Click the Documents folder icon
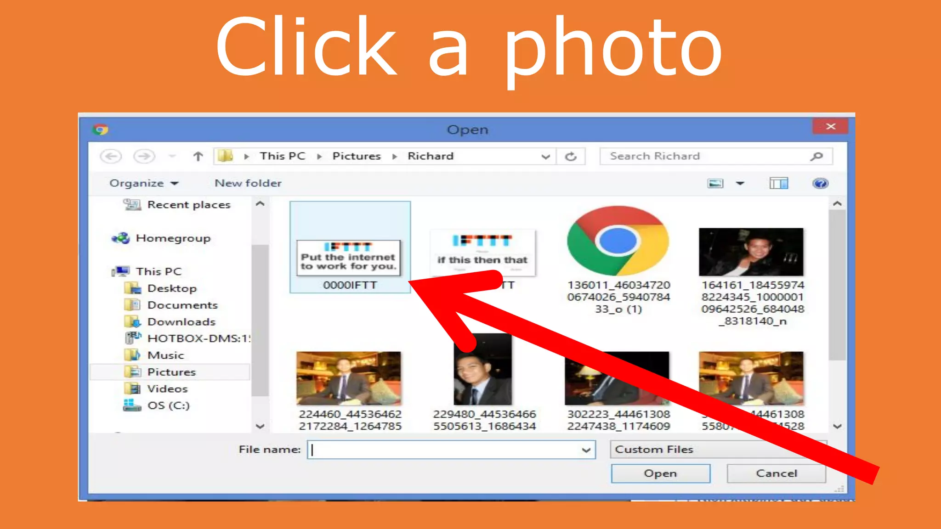941x529 pixels. [x=133, y=305]
